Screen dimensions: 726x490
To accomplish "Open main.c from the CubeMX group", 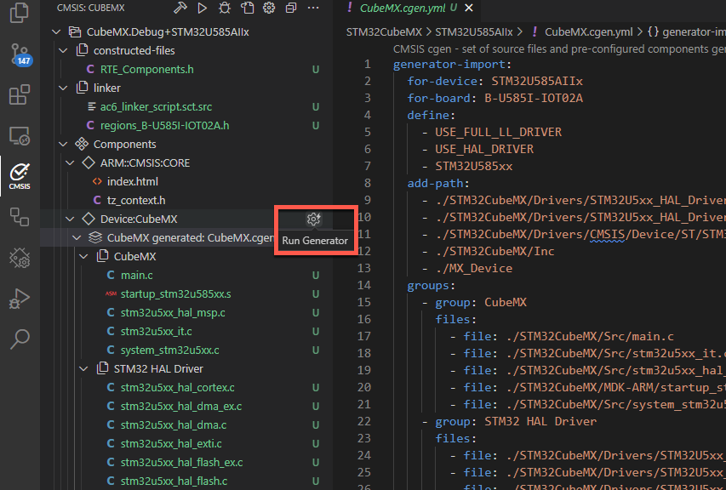I will (x=136, y=276).
